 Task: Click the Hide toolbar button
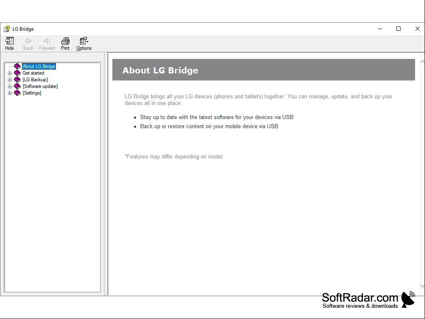[x=10, y=44]
